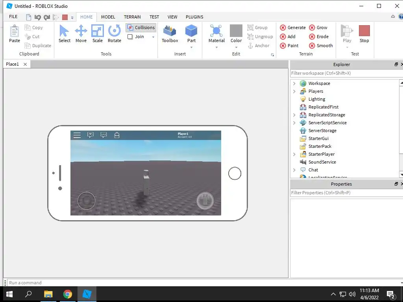Viewport: 403px width, 302px height.
Task: Switch to the TEST ribbon tab
Action: coord(154,17)
